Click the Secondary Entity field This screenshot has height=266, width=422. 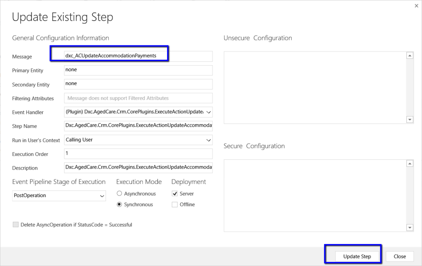[x=138, y=84]
